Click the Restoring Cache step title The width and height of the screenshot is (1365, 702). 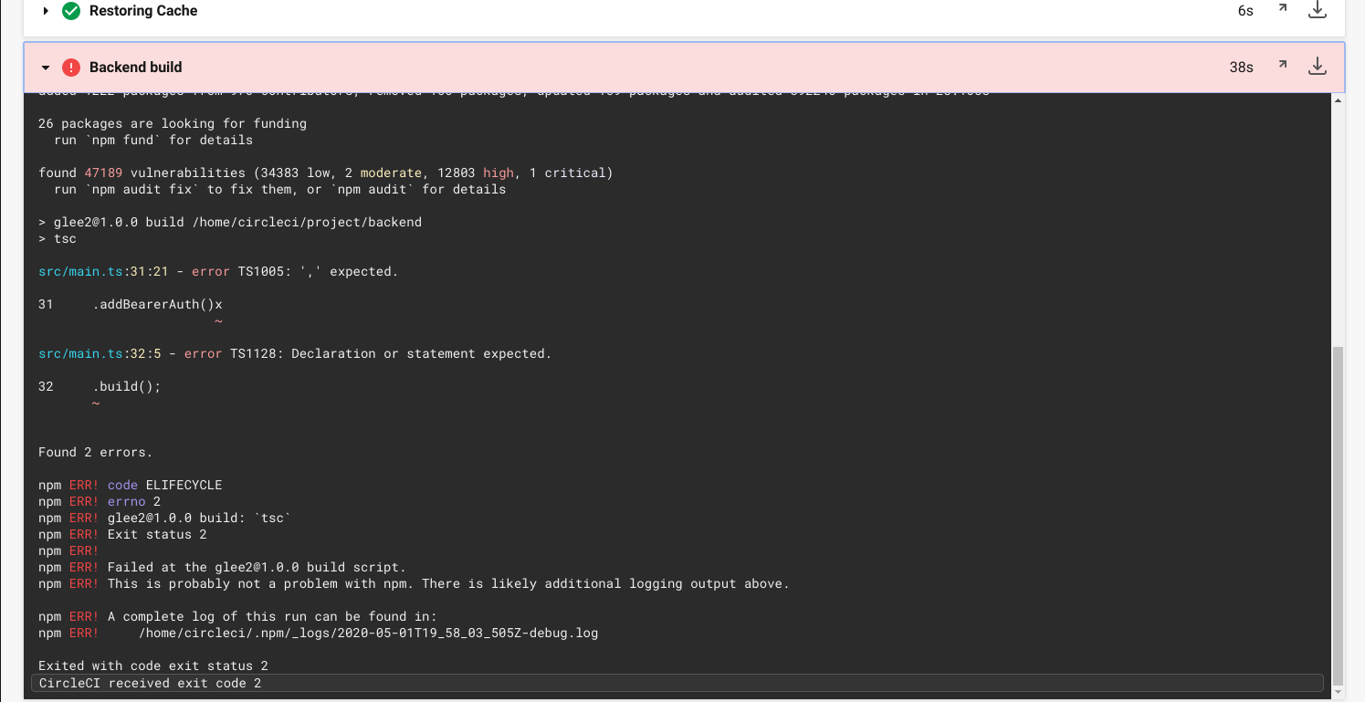point(143,11)
